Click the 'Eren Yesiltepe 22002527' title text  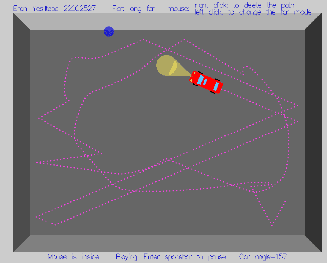coord(54,9)
